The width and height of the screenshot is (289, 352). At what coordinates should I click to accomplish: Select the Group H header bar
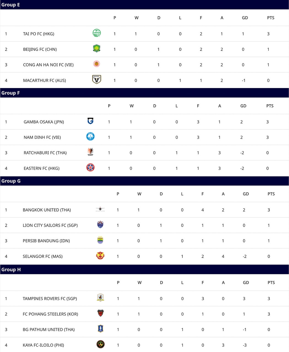(x=144, y=269)
